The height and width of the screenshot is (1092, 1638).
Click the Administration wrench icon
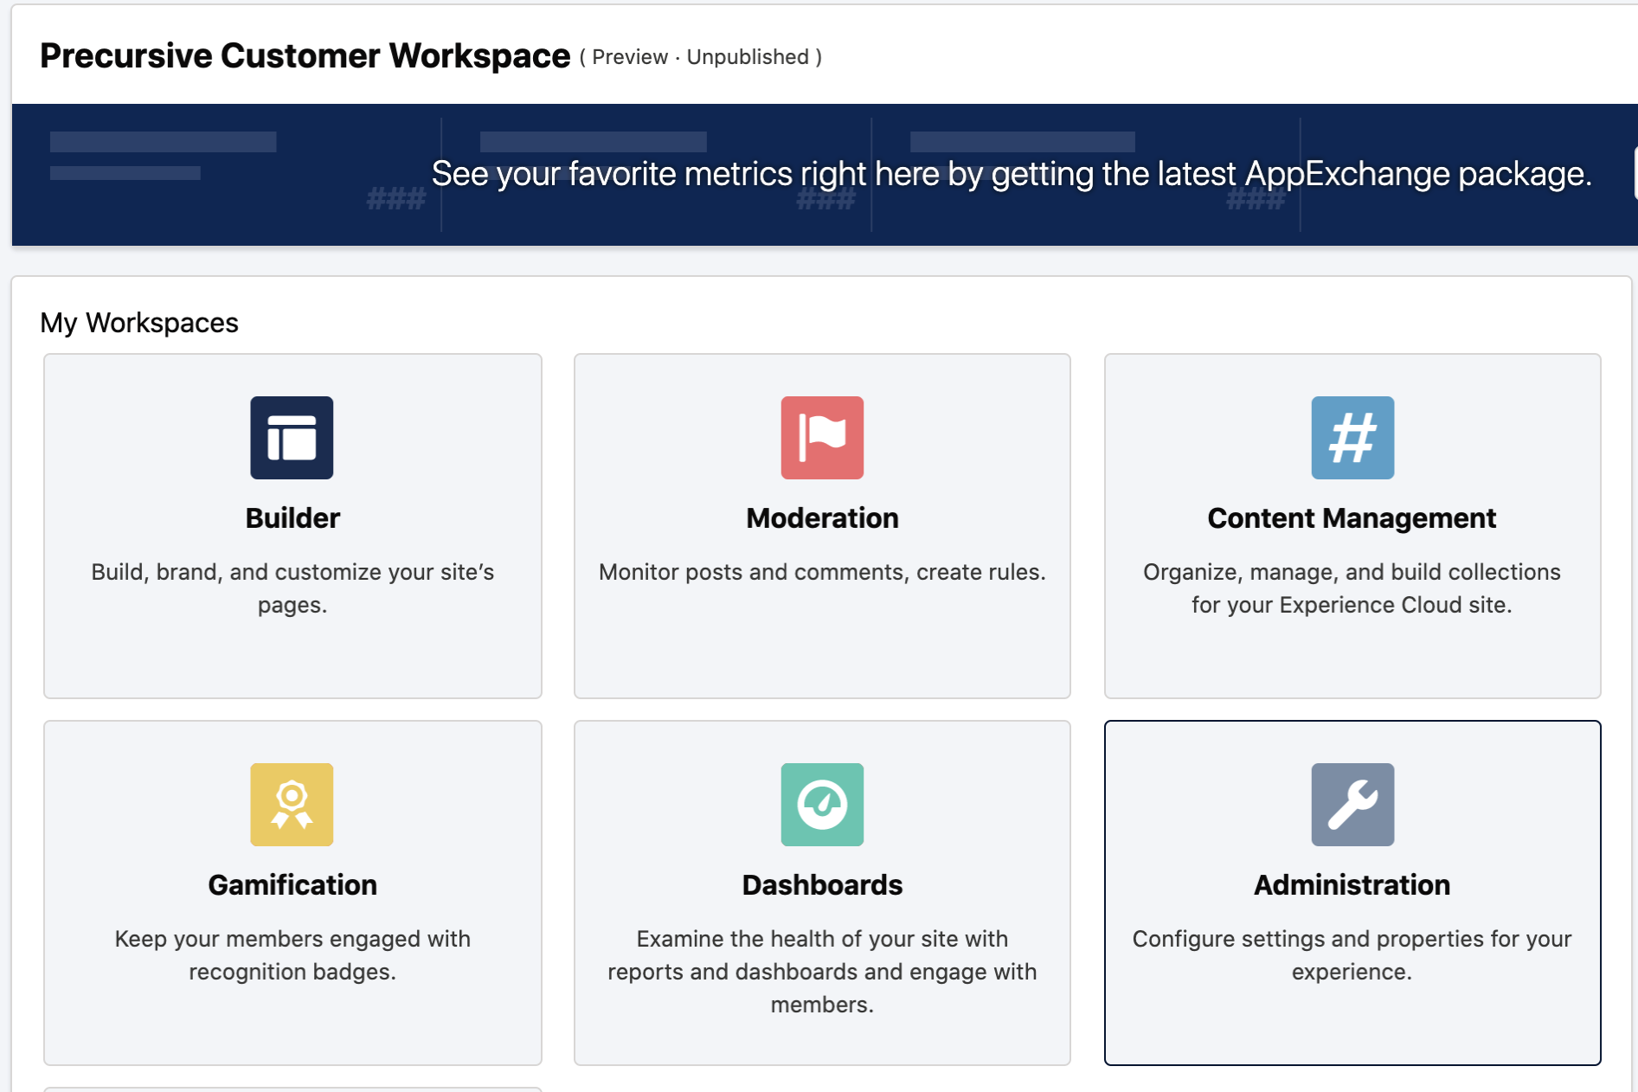tap(1352, 805)
